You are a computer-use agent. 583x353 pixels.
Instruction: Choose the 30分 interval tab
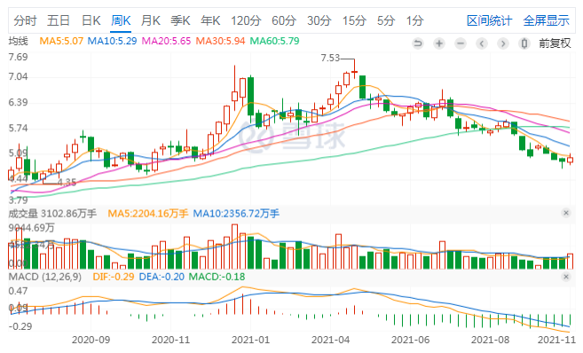point(319,20)
